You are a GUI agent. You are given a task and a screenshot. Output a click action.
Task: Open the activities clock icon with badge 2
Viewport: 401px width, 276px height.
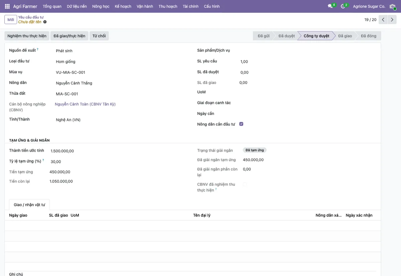pos(343,6)
